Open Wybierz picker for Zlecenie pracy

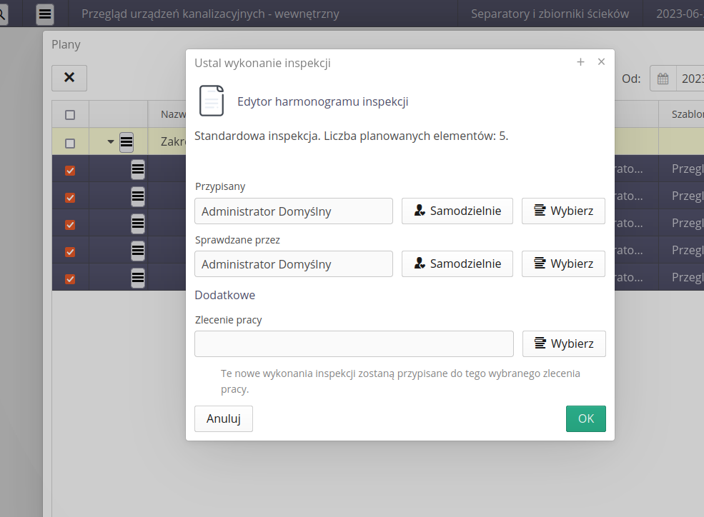point(564,344)
